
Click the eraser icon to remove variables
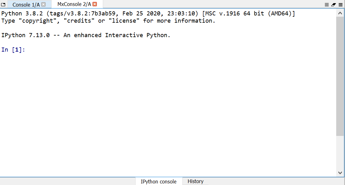tap(334, 5)
